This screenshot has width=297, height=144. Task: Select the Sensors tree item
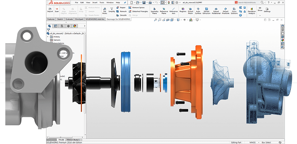click(x=55, y=40)
